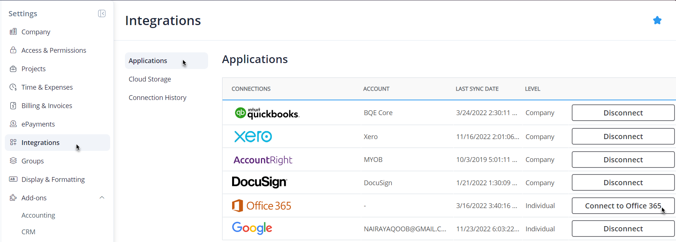Click the Time & Expenses clock icon
This screenshot has width=676, height=242.
tap(13, 87)
